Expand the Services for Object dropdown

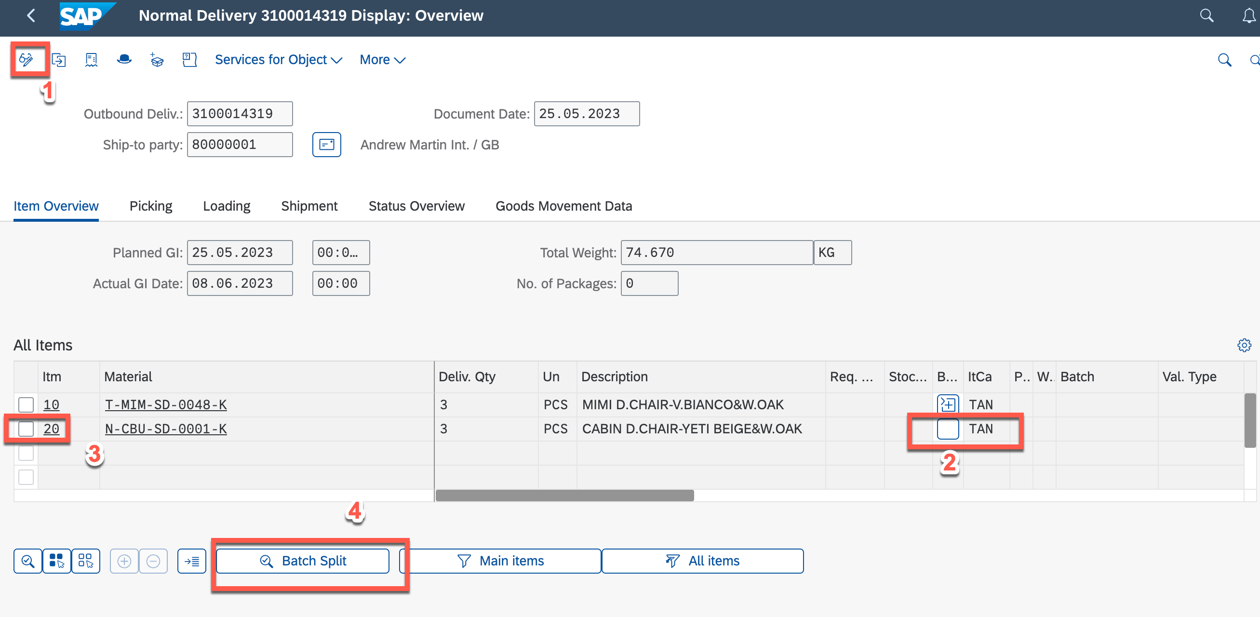(x=278, y=60)
